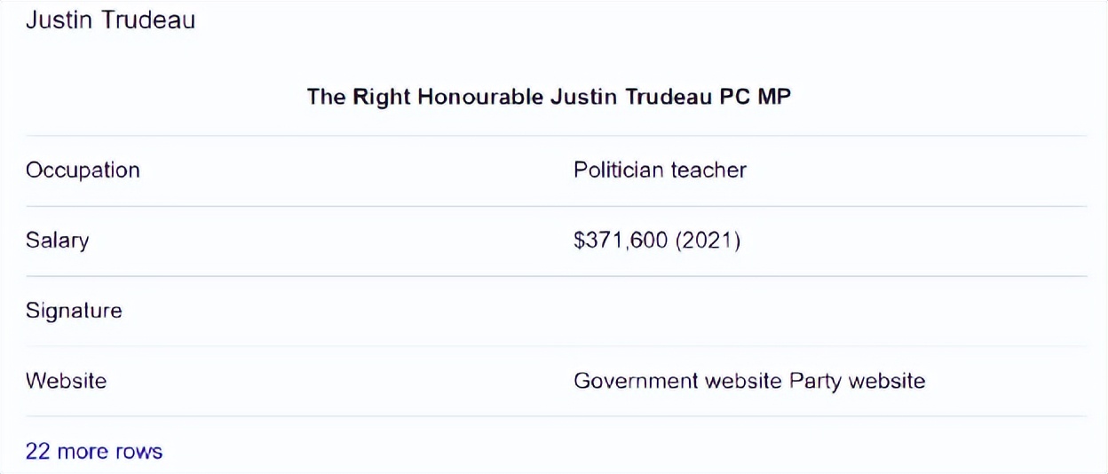Viewport: 1108px width, 474px height.
Task: Click the word "The" starting the bold heading
Action: tap(326, 97)
